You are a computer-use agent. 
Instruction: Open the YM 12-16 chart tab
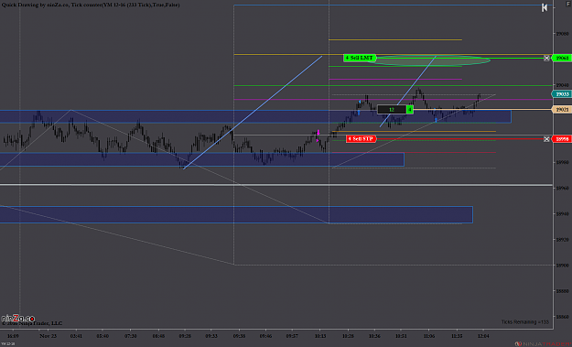click(7, 344)
